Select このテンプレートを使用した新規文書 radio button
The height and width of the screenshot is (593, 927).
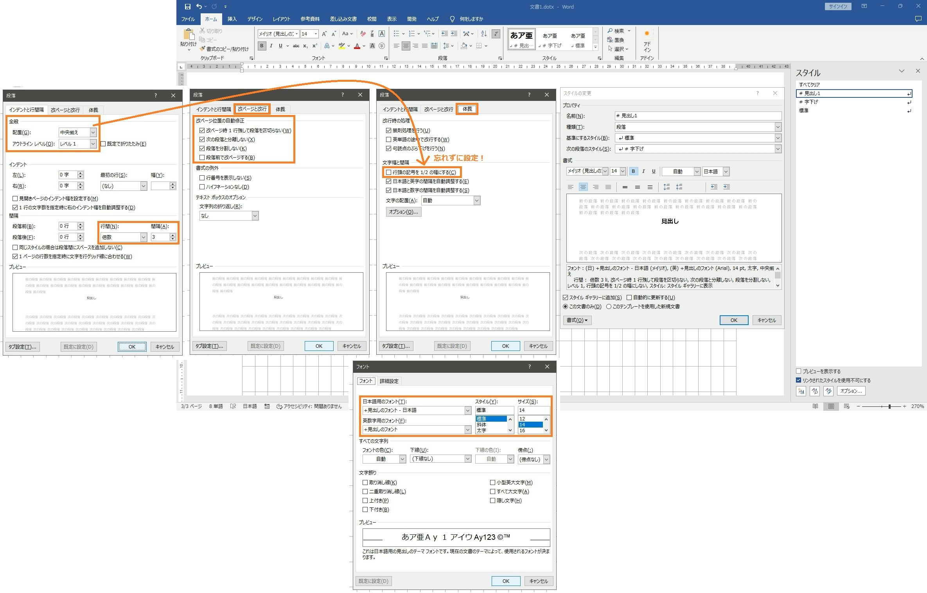pyautogui.click(x=609, y=307)
